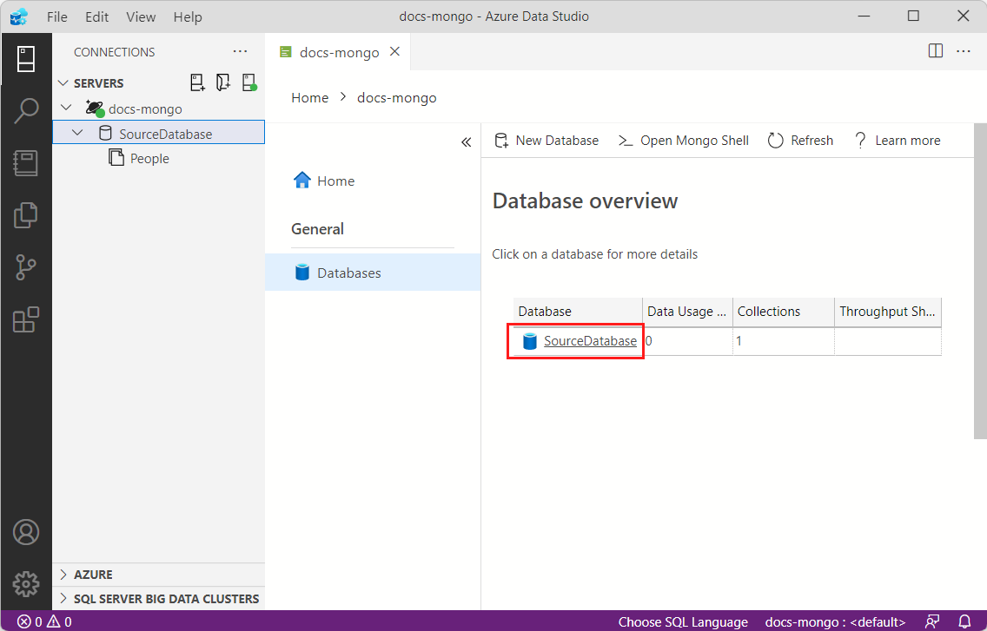Collapse the SourceDatabase tree node
Screen dimensions: 987x631
pyautogui.click(x=77, y=133)
